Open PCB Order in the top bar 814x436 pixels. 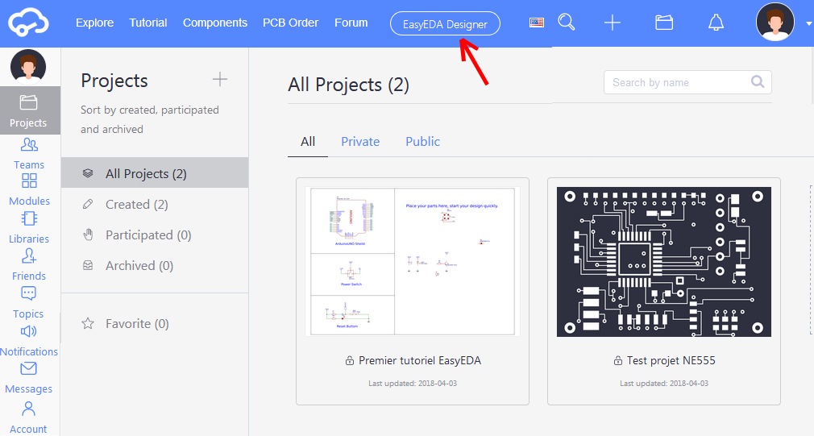[x=290, y=23]
